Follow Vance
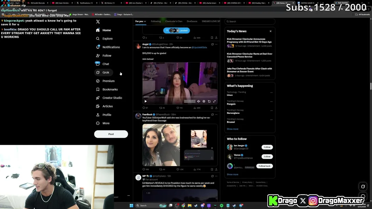Image resolution: width=372 pixels, height=209 pixels. 267,156
